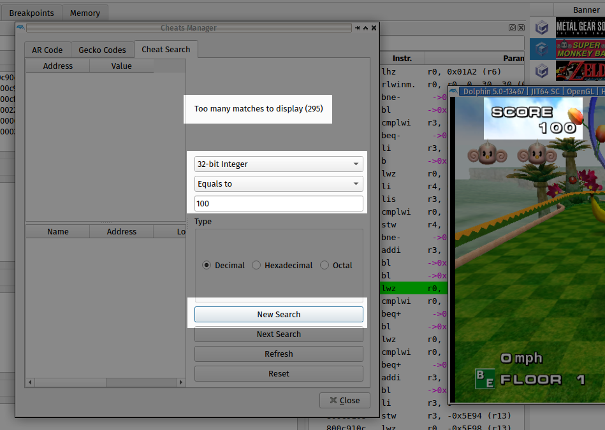Switch to the Gecko Codes tab
The image size is (605, 430).
102,50
